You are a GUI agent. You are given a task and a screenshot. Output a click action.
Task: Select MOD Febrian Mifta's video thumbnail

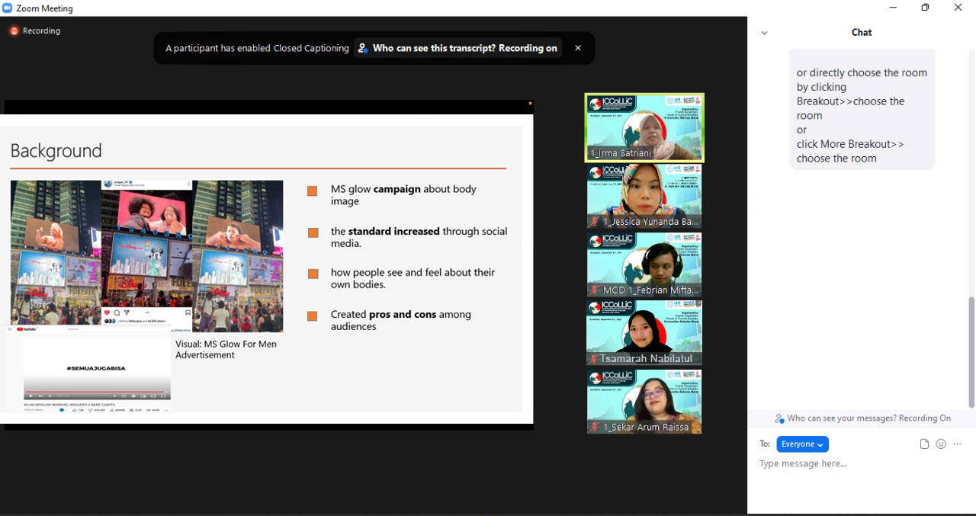(644, 264)
